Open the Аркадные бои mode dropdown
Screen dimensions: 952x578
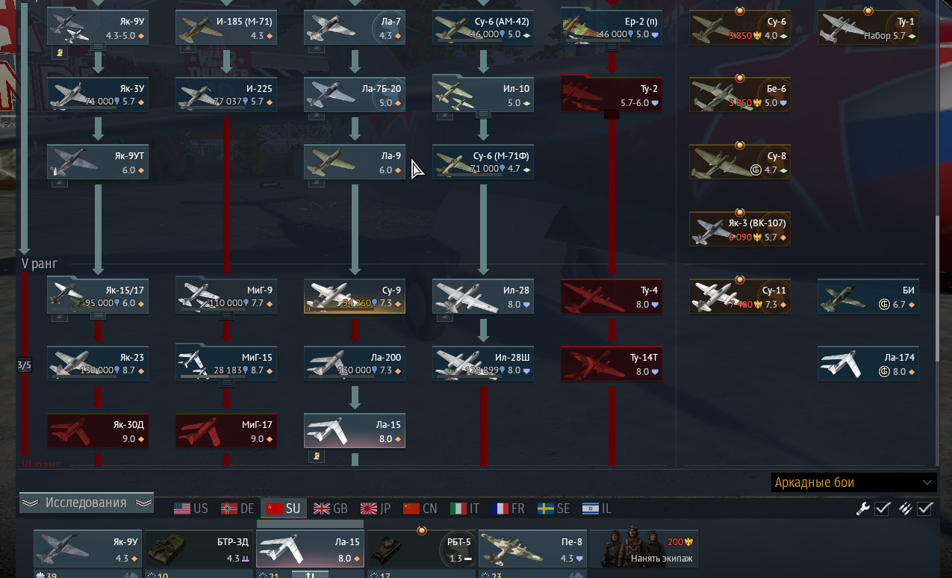tap(853, 482)
